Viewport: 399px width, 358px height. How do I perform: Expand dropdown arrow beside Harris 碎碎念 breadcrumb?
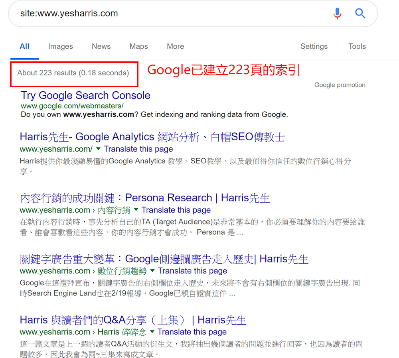tap(152, 331)
